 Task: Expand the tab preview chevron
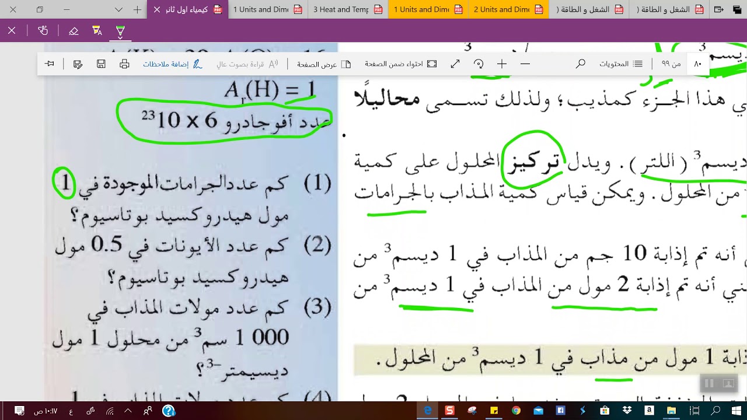click(x=119, y=9)
